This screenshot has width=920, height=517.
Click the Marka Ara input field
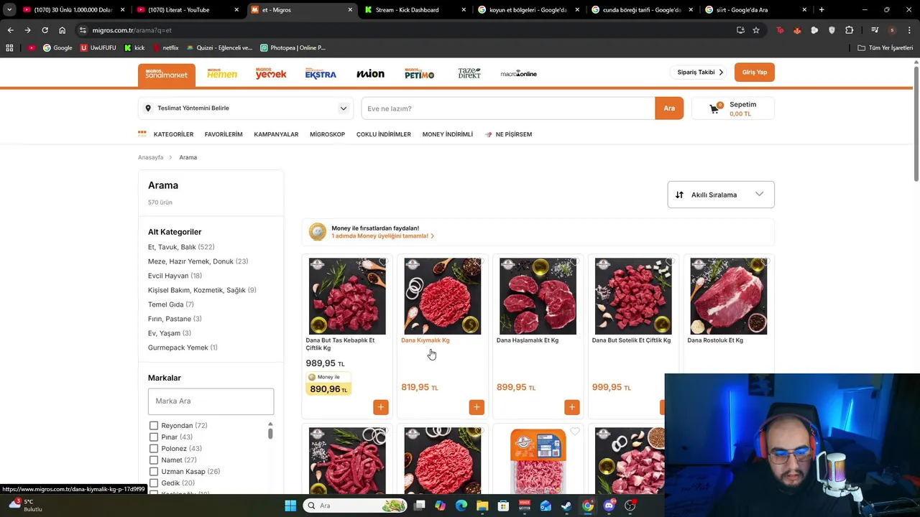[211, 401]
